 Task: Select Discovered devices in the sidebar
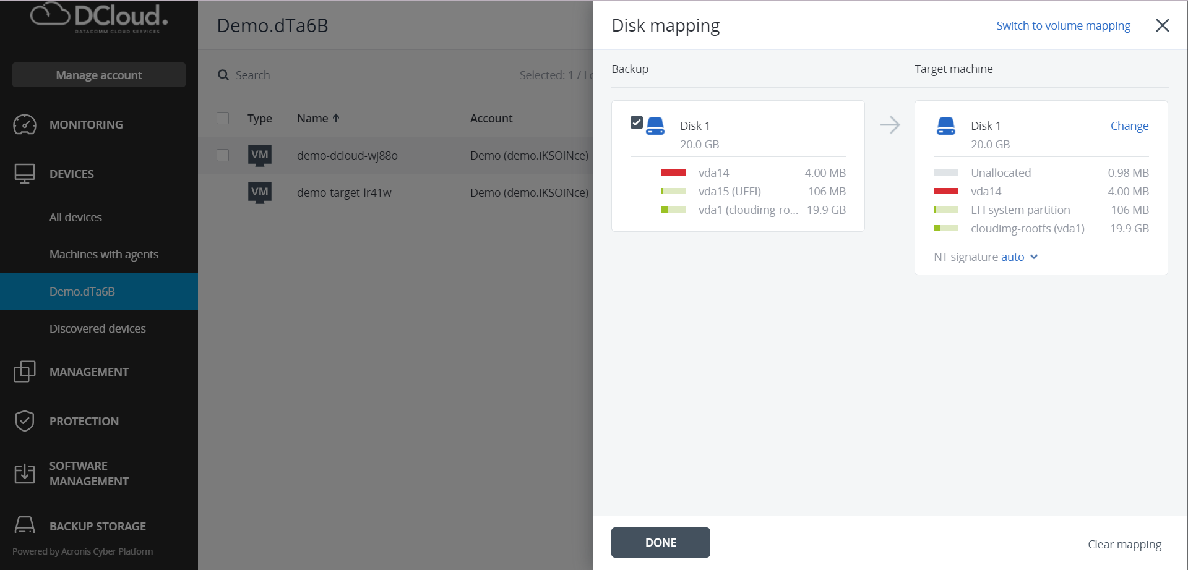coord(97,328)
